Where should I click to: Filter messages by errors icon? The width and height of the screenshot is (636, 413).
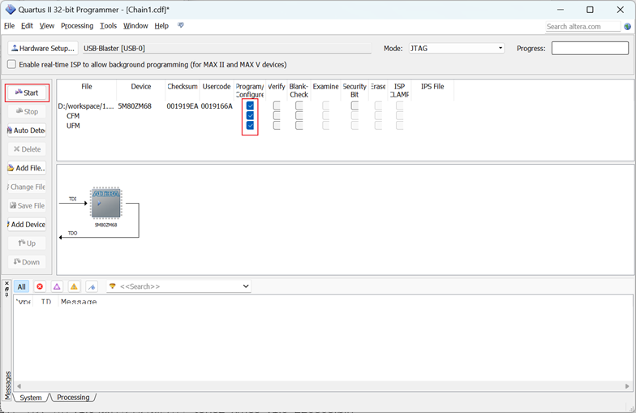[x=40, y=287]
